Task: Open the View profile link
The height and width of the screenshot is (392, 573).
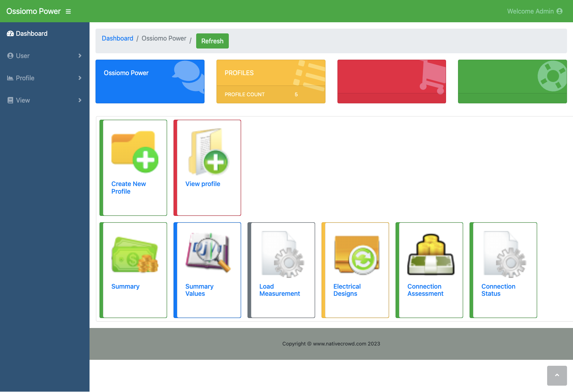Action: [203, 184]
